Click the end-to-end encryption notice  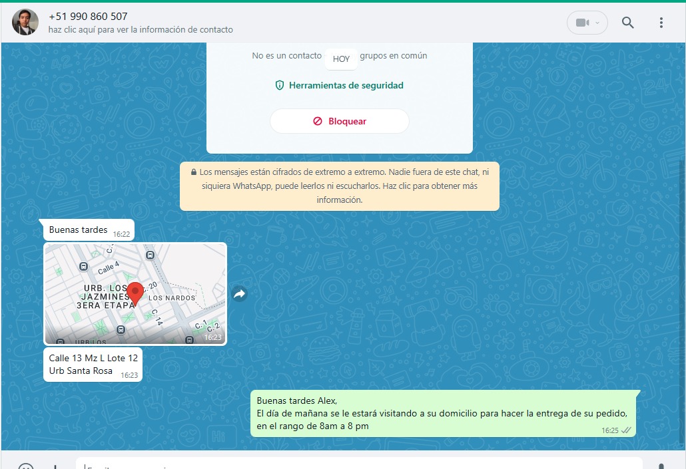[x=339, y=186]
